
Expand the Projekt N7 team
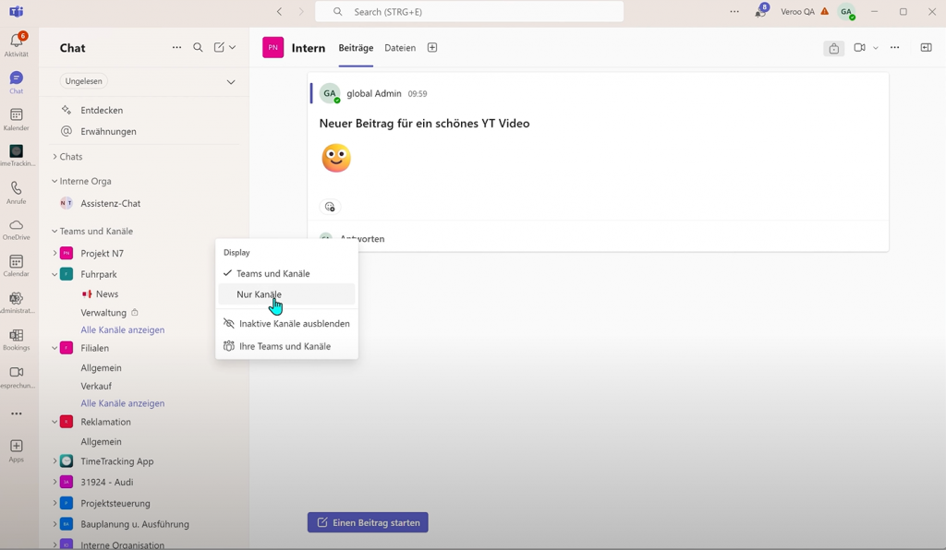[55, 254]
